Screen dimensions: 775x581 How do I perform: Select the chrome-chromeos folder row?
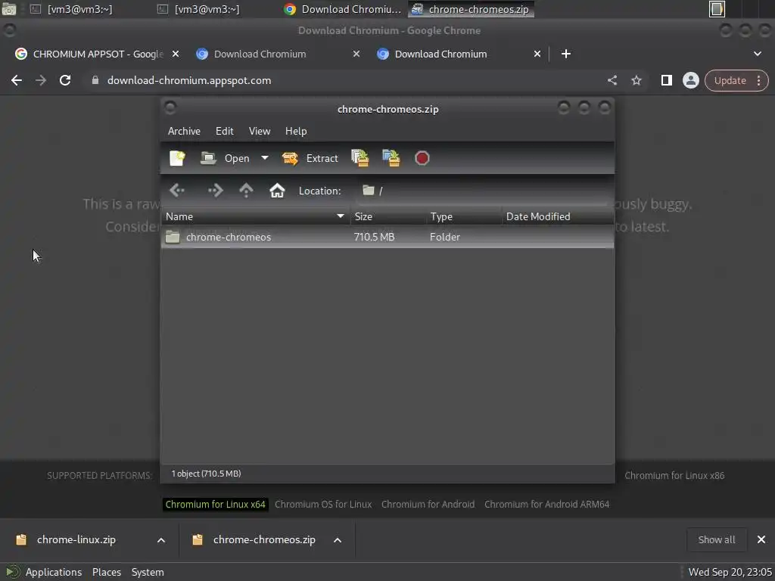(x=387, y=237)
